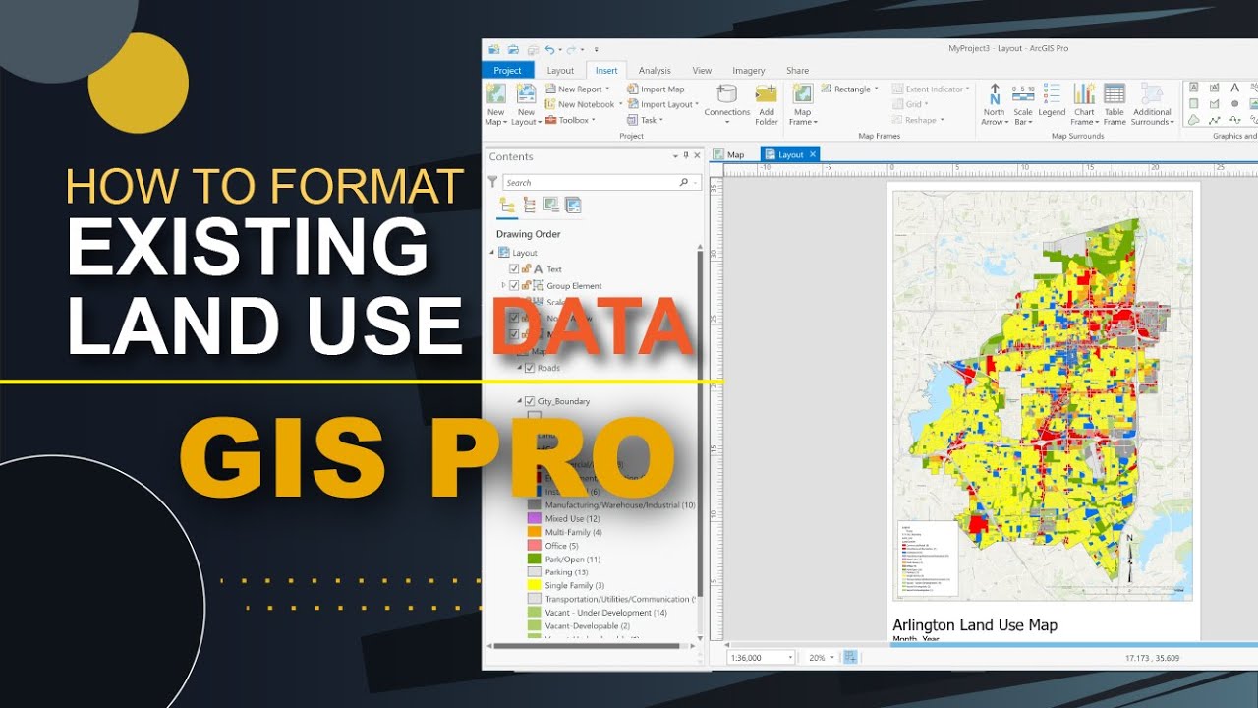1258x708 pixels.
Task: Click the open project folder icon
Action: click(512, 49)
